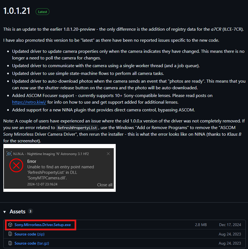The height and width of the screenshot is (249, 248).
Task: Close the N.I.N.A. error notification with X
Action: pyautogui.click(x=108, y=154)
